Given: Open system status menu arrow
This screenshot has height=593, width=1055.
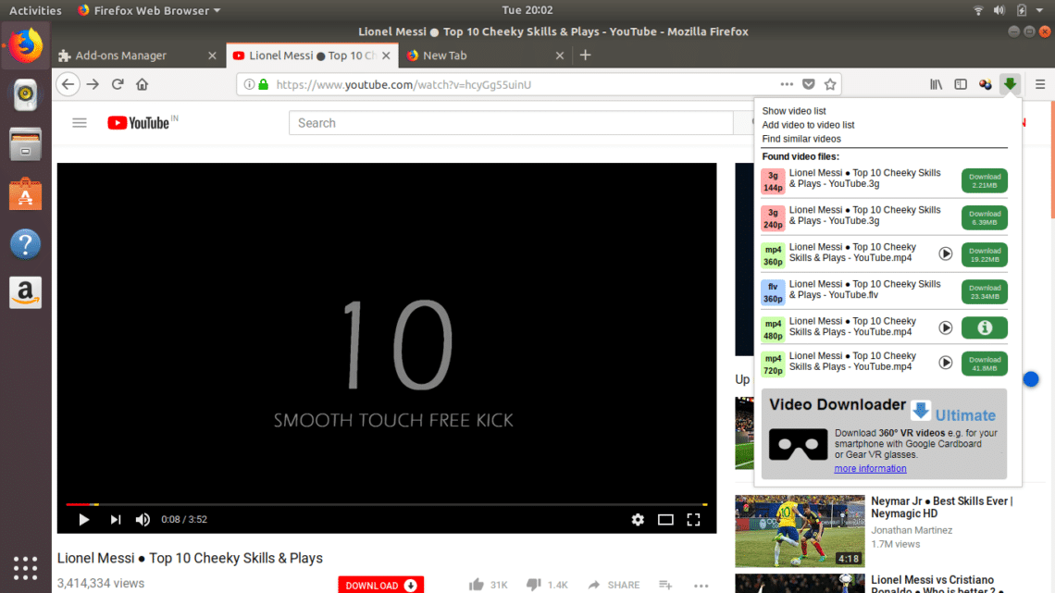Looking at the screenshot, I should click(x=1039, y=10).
